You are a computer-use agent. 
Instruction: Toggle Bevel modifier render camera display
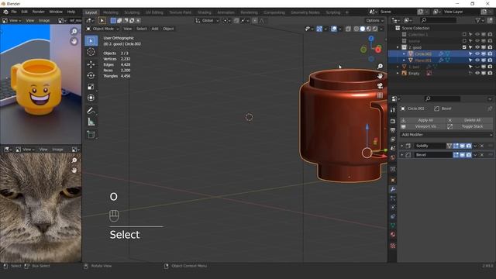pos(468,155)
